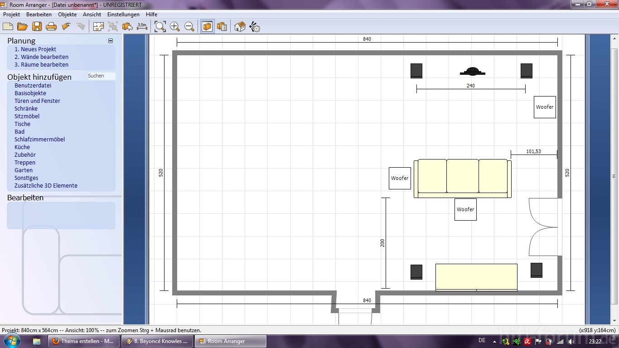Collapse the Planung panel with minus button
619x348 pixels.
coord(111,41)
